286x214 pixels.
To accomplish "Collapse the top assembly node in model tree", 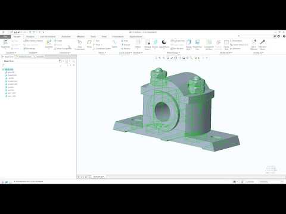I will 3,70.
